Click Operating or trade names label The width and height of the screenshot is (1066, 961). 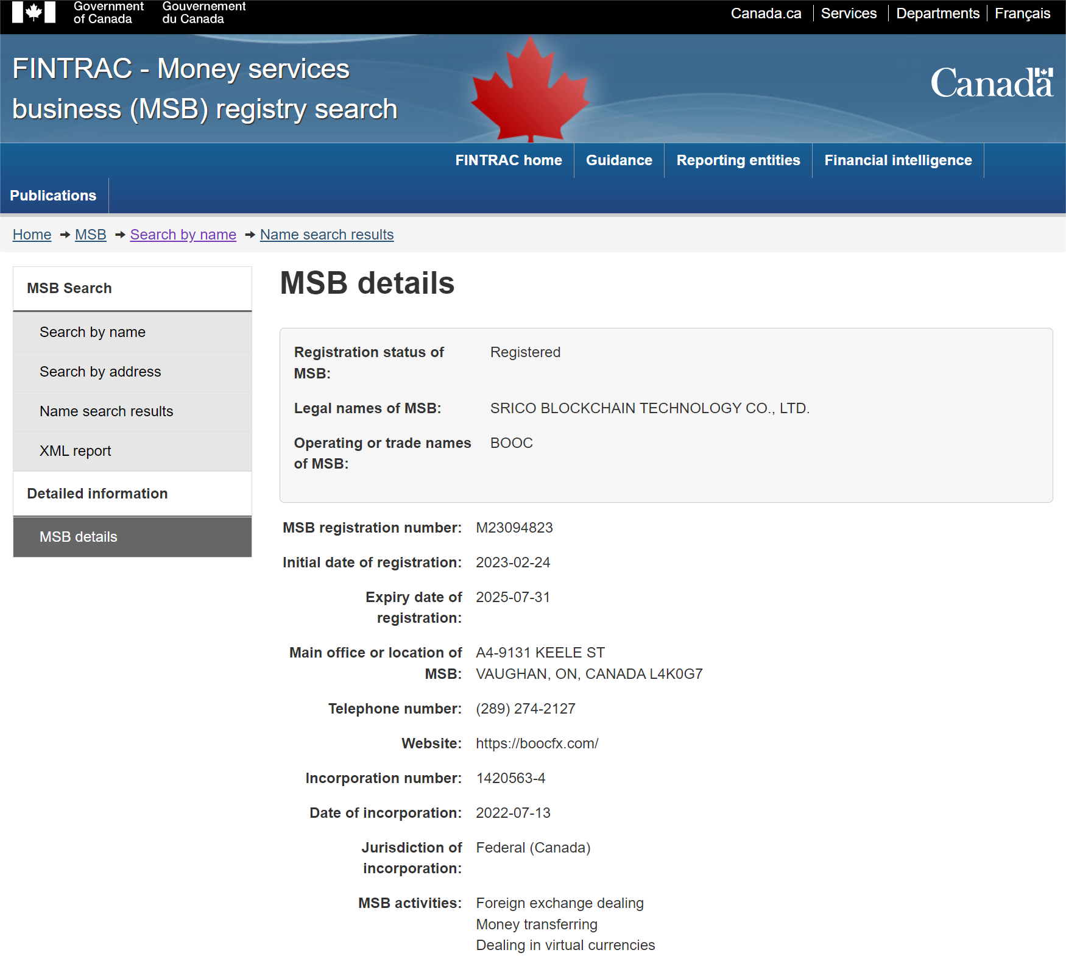click(x=383, y=453)
